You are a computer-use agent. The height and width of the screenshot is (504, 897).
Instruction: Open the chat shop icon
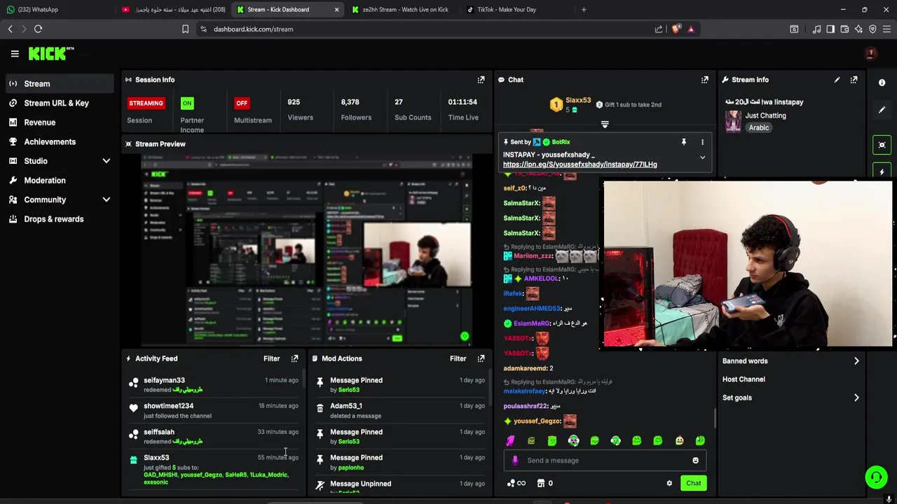540,483
